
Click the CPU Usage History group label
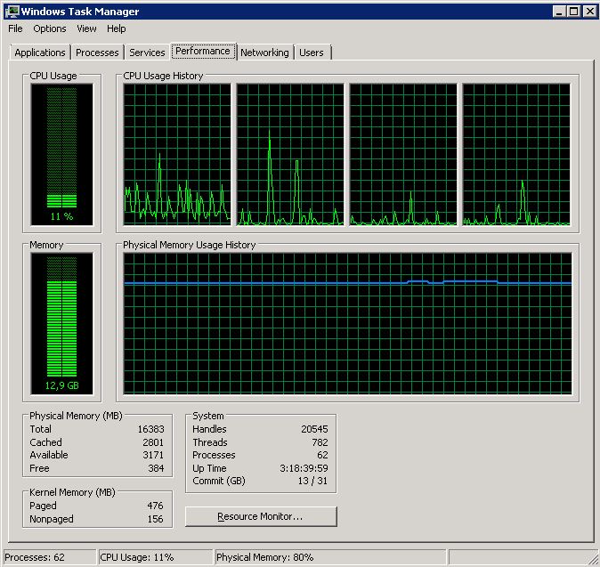[x=163, y=77]
